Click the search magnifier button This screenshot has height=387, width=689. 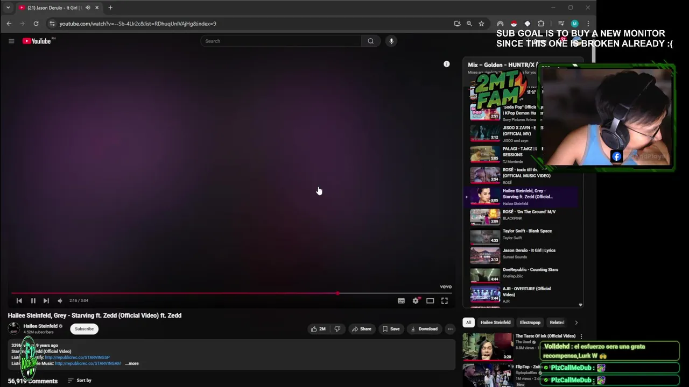[x=370, y=41]
